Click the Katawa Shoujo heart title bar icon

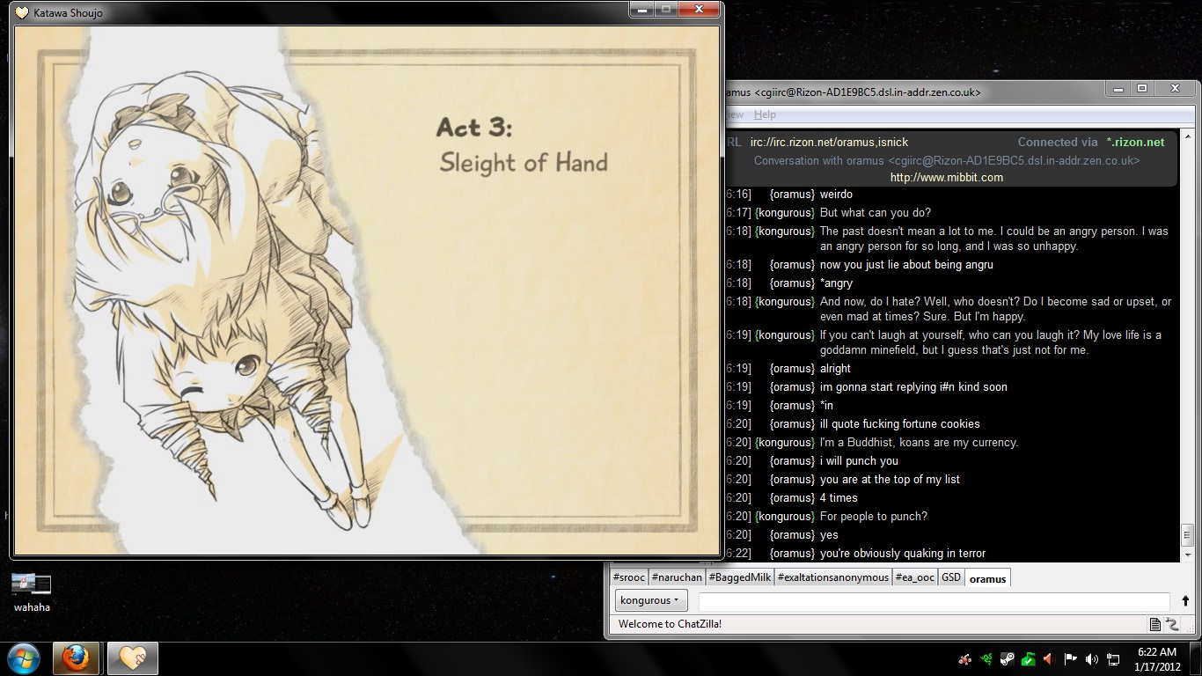coord(22,13)
